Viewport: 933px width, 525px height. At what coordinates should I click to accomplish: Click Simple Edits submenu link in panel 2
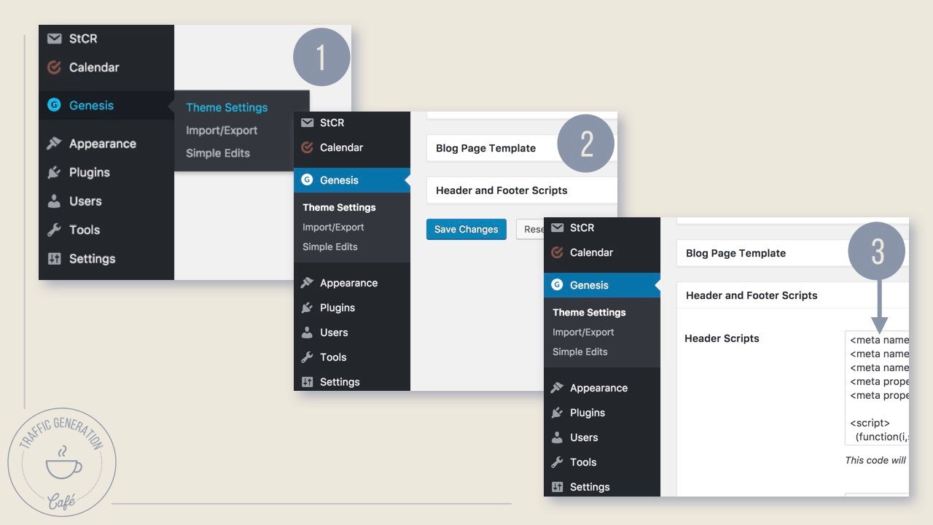(x=329, y=246)
